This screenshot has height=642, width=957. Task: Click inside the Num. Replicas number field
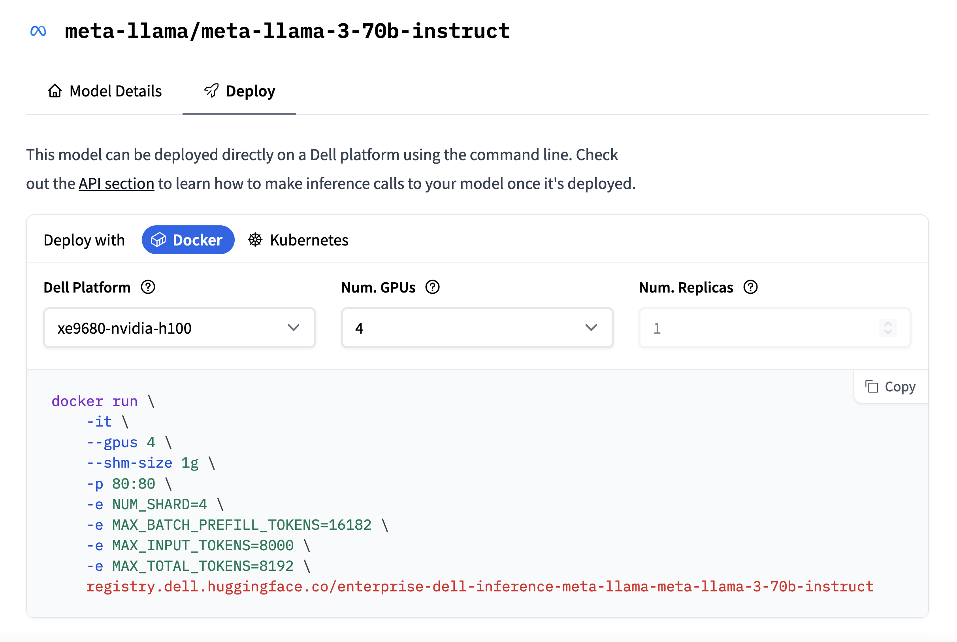(757, 328)
